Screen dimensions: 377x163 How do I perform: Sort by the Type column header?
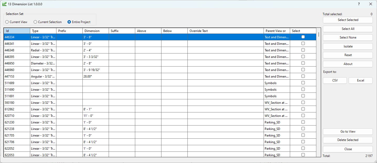(x=43, y=31)
